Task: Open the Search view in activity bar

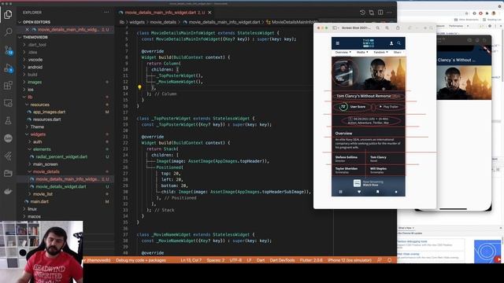Action: pos(8,31)
